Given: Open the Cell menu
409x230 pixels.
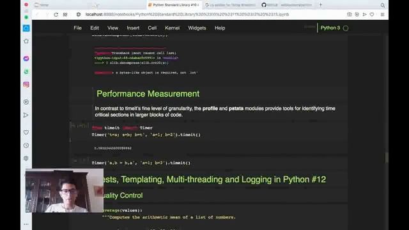Looking at the screenshot, I should 152,28.
